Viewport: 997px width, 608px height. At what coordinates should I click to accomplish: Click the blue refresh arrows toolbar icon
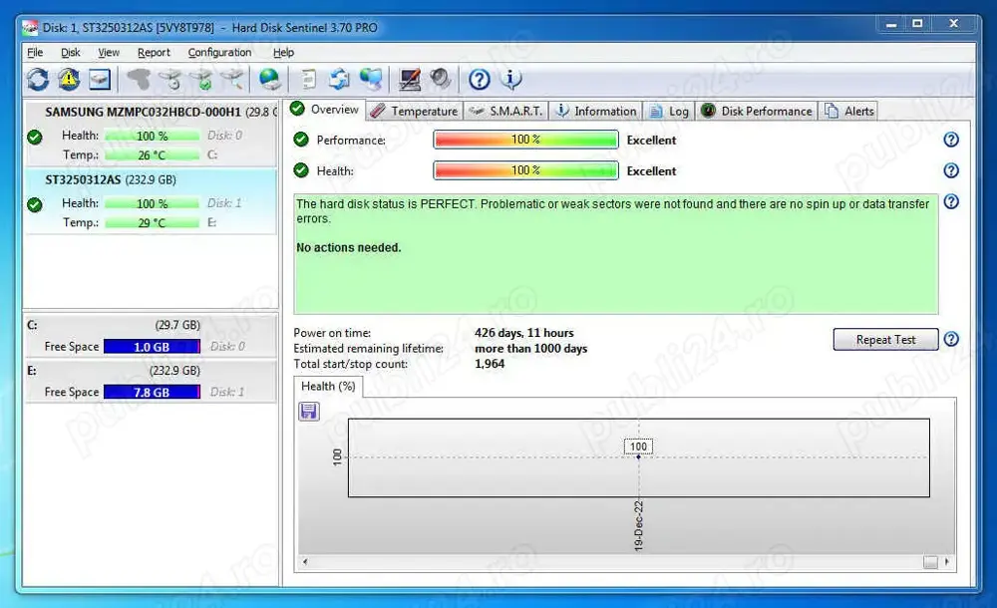tap(340, 80)
